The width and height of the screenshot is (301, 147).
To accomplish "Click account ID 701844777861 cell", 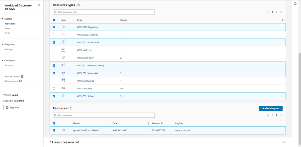I will (159, 130).
